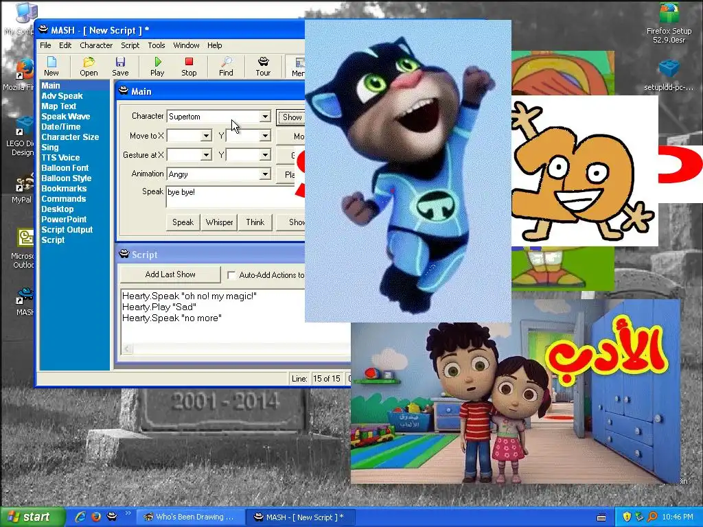Open the Character menu

click(96, 45)
